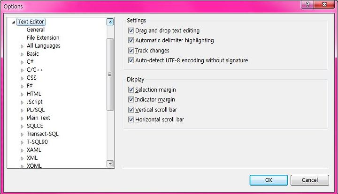338x194 pixels.
Task: Click the tree scroll down arrow
Action: point(110,164)
